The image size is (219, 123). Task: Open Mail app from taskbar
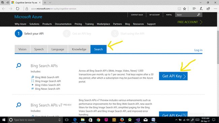click(146, 120)
